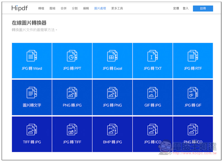Open the BMP 轉 JPG label

tap(112, 142)
